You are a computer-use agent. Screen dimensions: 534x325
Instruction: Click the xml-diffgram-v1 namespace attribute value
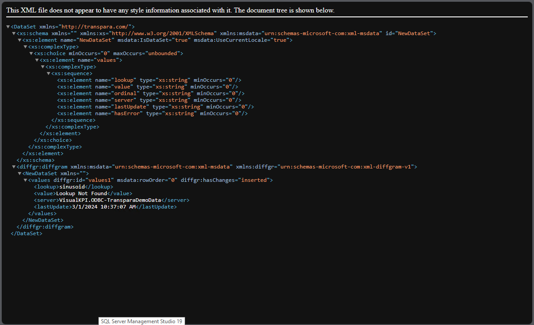[x=345, y=167]
